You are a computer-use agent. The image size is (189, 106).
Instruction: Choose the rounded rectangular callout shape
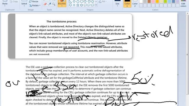(x=85, y=5)
